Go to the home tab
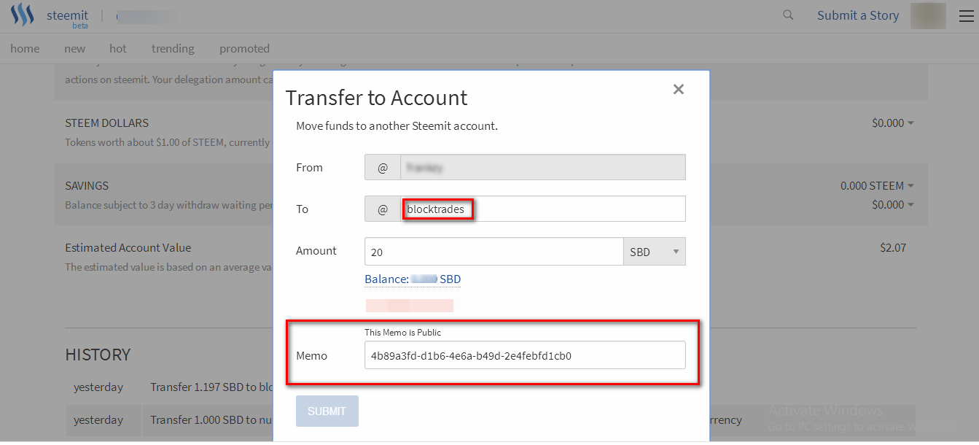 pyautogui.click(x=25, y=49)
